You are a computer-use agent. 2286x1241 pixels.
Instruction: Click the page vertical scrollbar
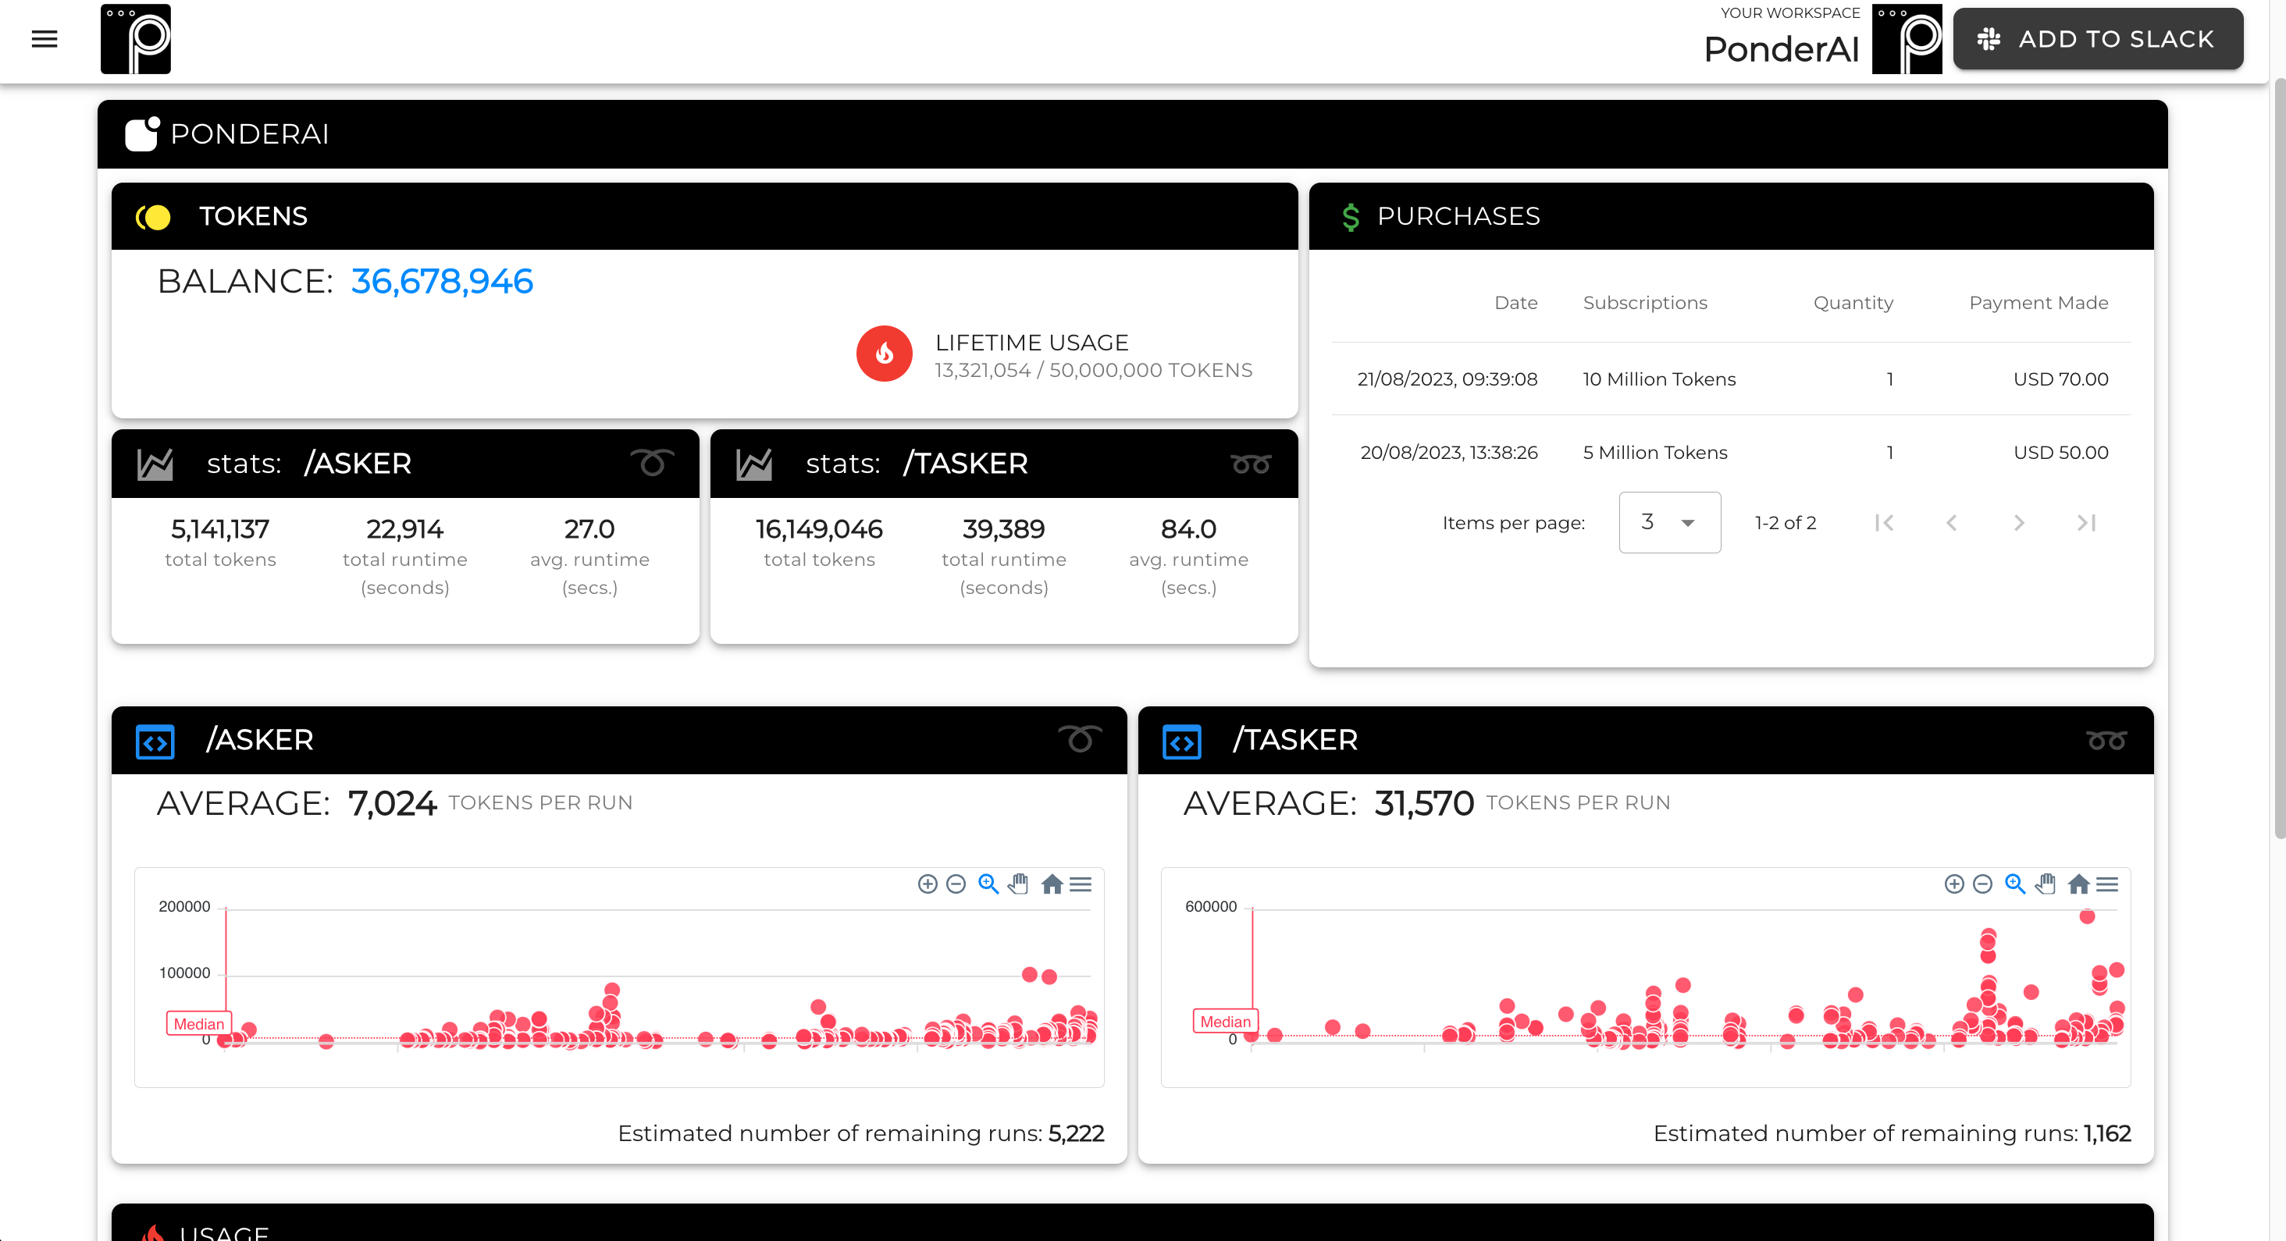[2278, 443]
